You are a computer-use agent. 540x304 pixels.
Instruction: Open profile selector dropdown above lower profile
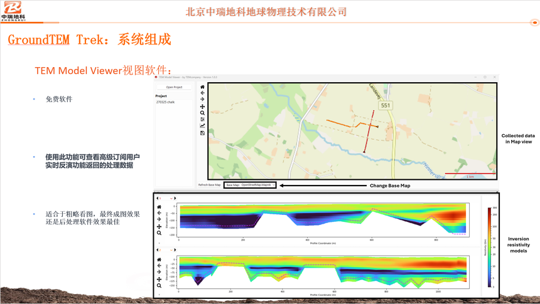[171, 250]
